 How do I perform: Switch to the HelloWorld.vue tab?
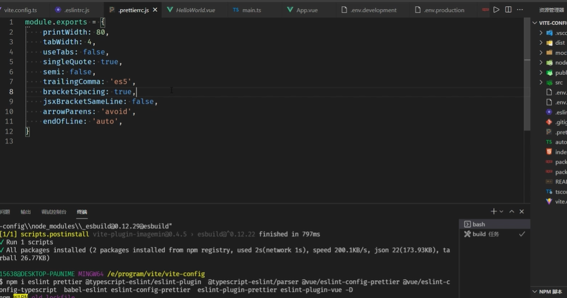tap(195, 10)
